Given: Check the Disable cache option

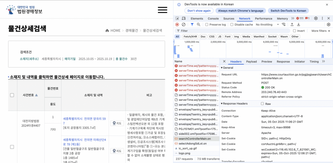Looking at the screenshot, I should coord(231,24).
